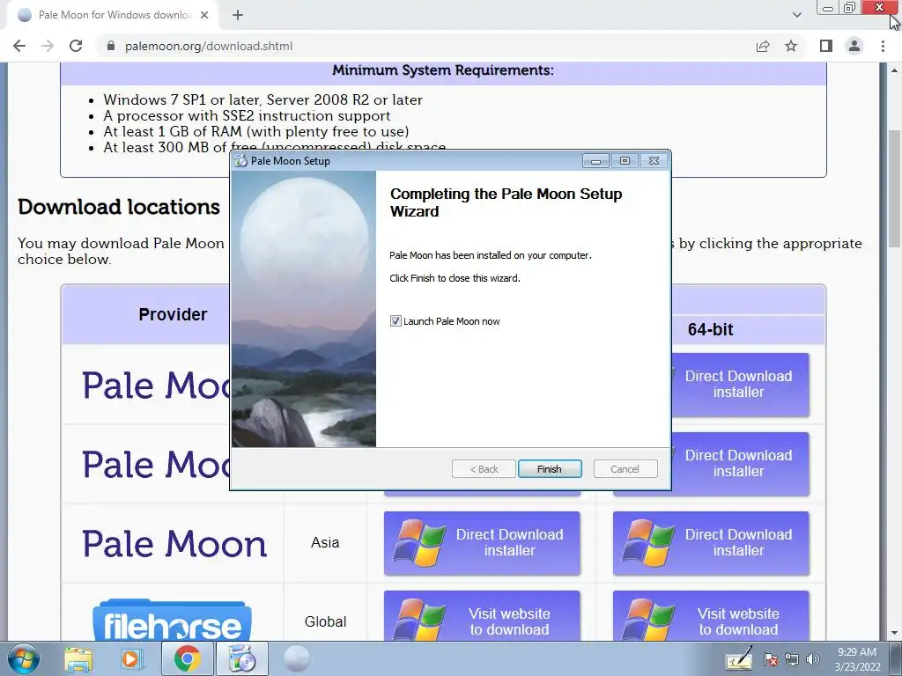Image resolution: width=902 pixels, height=676 pixels.
Task: Click the vertical scrollbar thumb
Action: pos(895,189)
